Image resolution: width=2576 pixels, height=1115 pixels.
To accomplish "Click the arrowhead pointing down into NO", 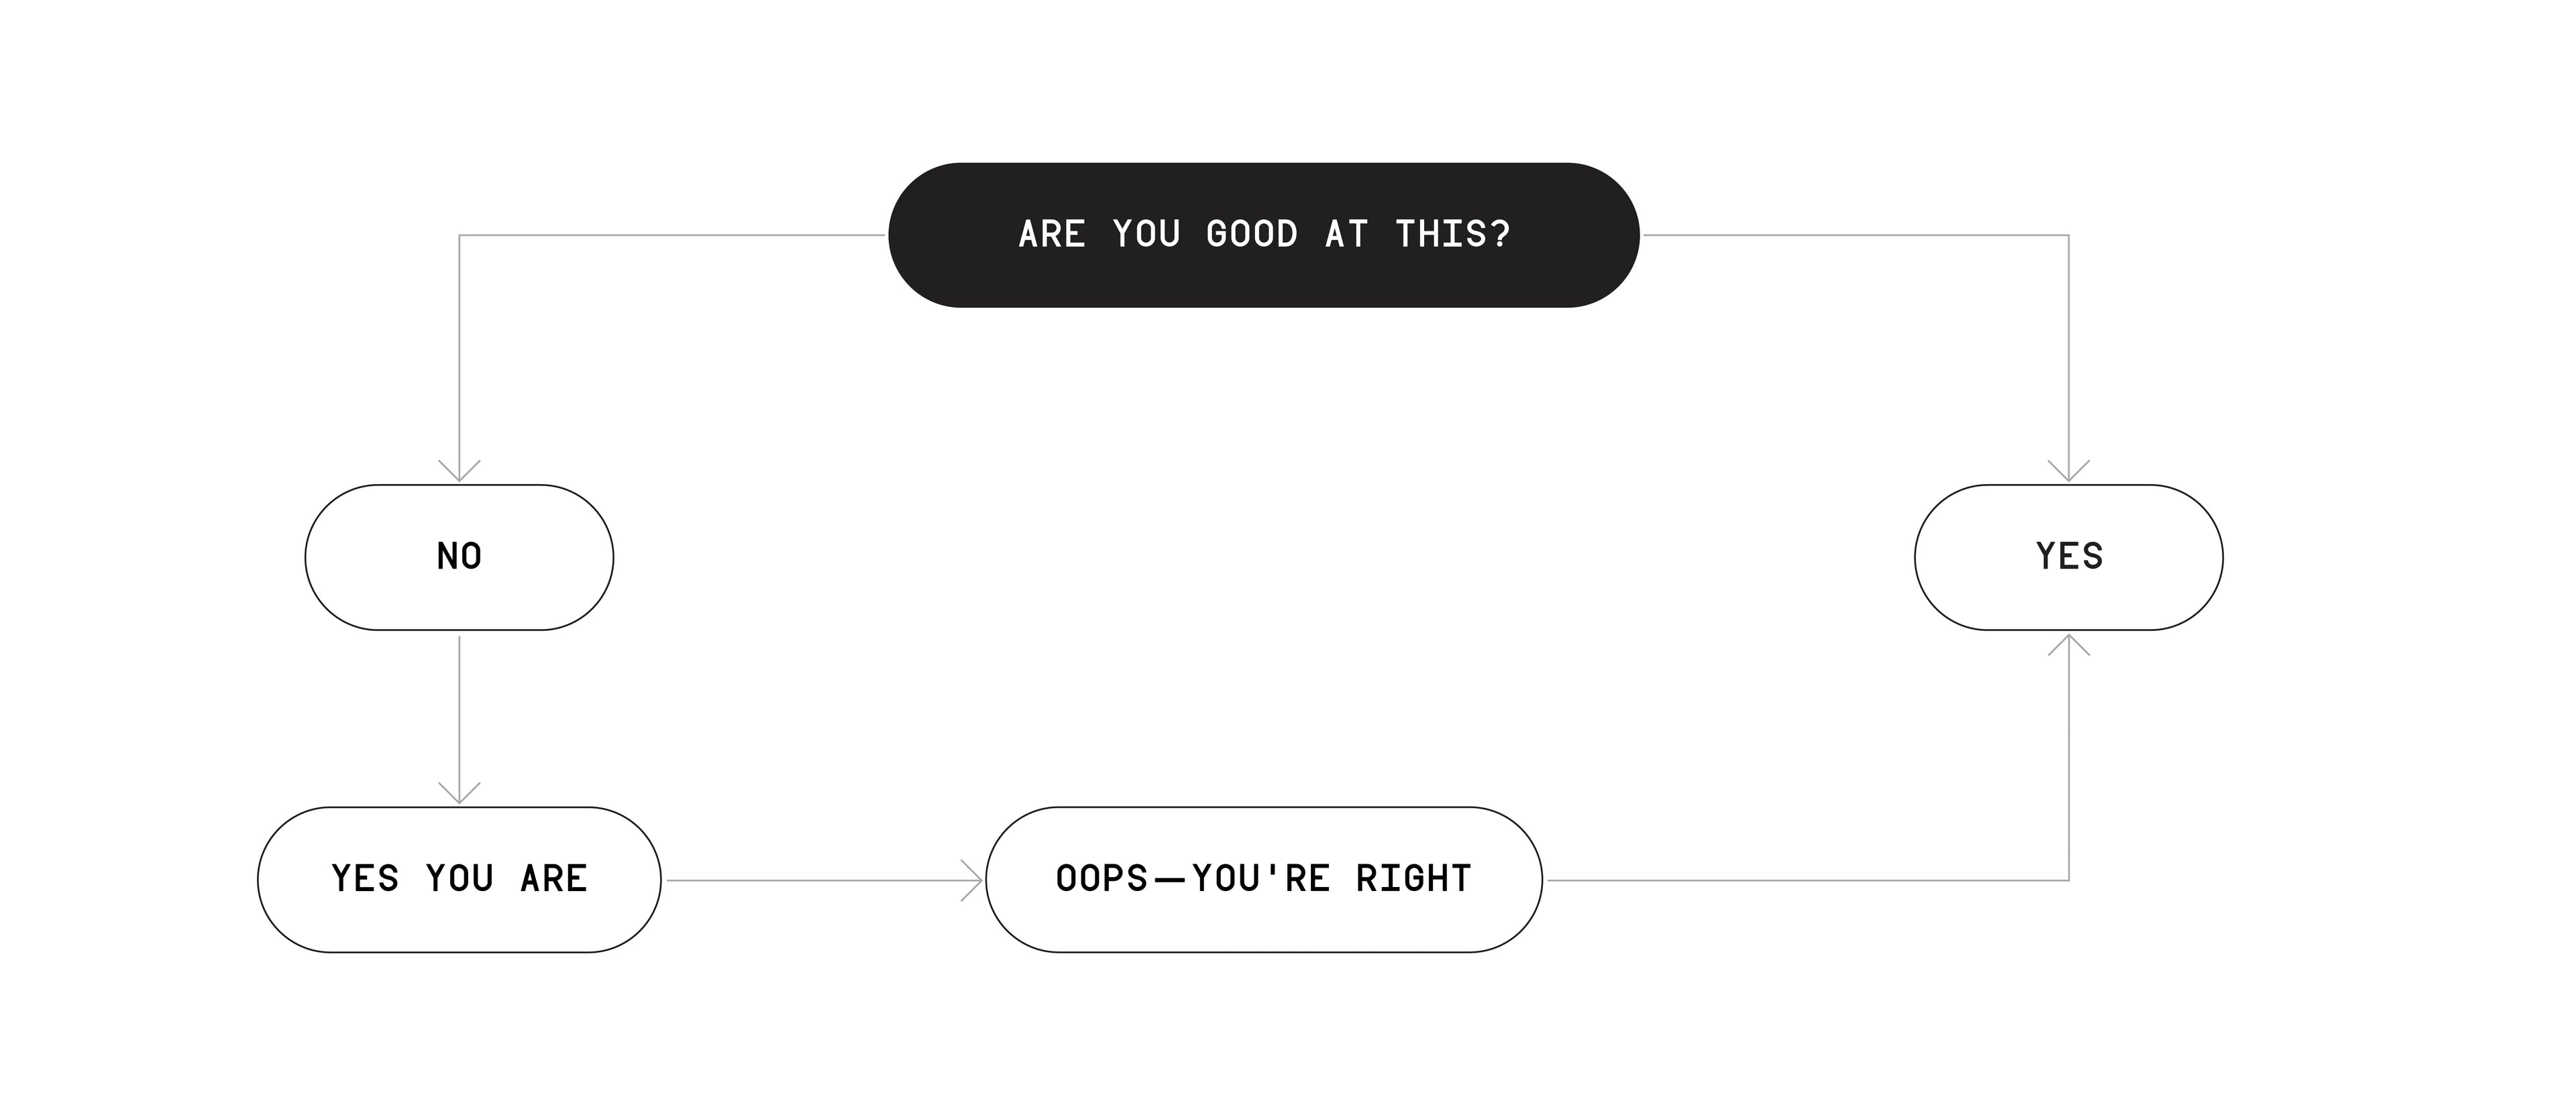I will [459, 471].
